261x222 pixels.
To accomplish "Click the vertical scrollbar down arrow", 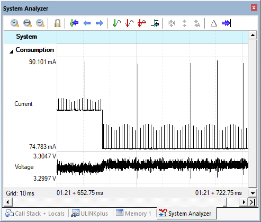I will pos(253,193).
